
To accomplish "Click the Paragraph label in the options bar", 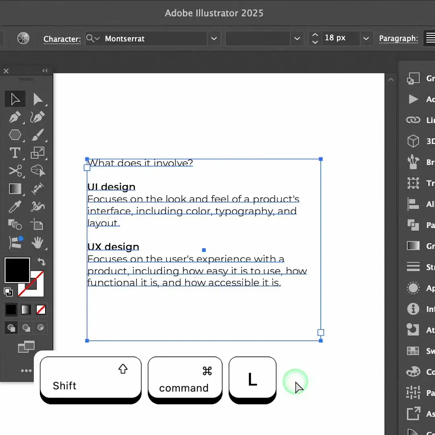I will click(x=398, y=38).
